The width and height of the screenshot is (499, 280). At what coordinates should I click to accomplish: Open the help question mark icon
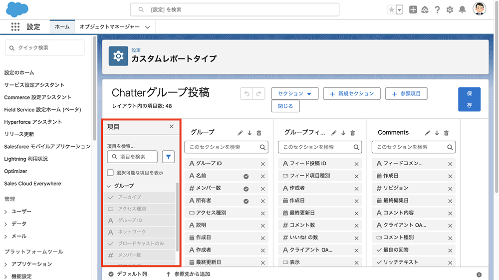pos(437,10)
